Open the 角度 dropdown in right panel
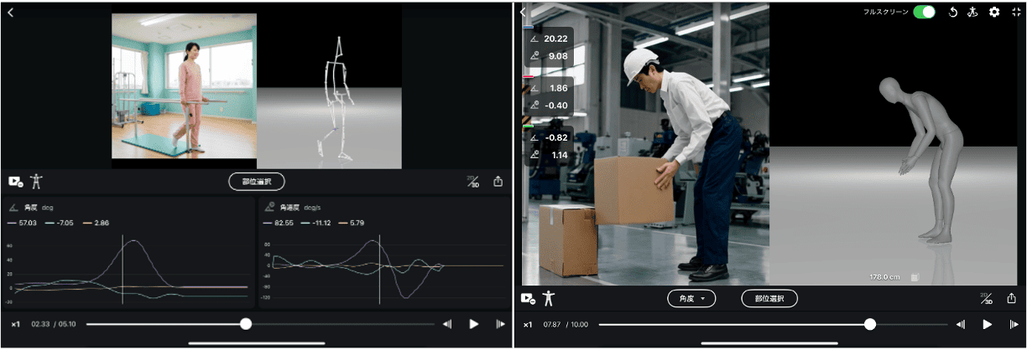 tap(691, 298)
